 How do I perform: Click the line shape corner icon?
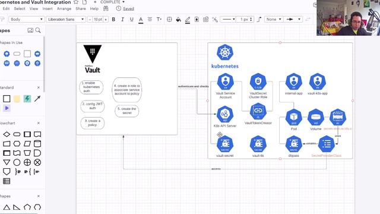pos(259,20)
